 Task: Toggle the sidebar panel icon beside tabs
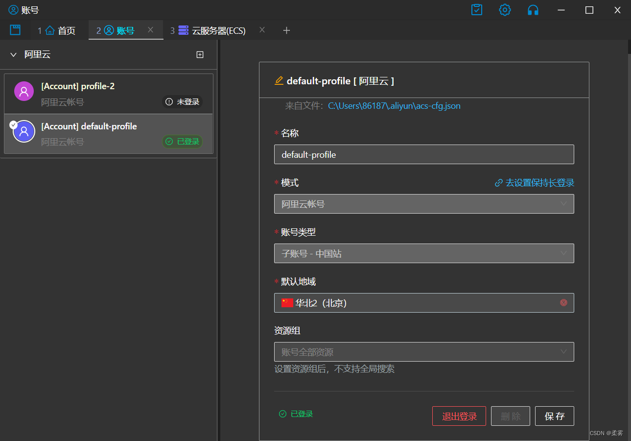[x=15, y=30]
